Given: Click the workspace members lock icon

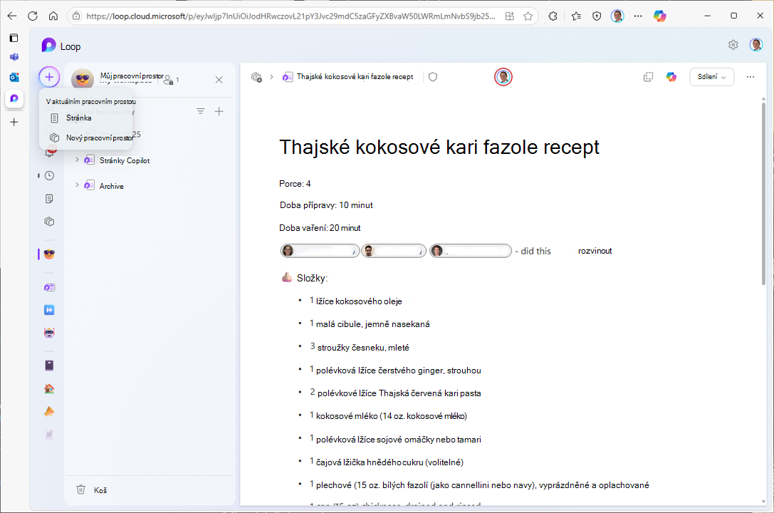Looking at the screenshot, I should point(168,80).
